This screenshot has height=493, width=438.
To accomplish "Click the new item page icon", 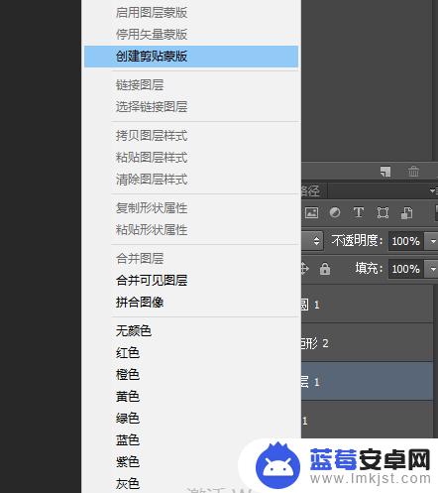I will point(385,172).
